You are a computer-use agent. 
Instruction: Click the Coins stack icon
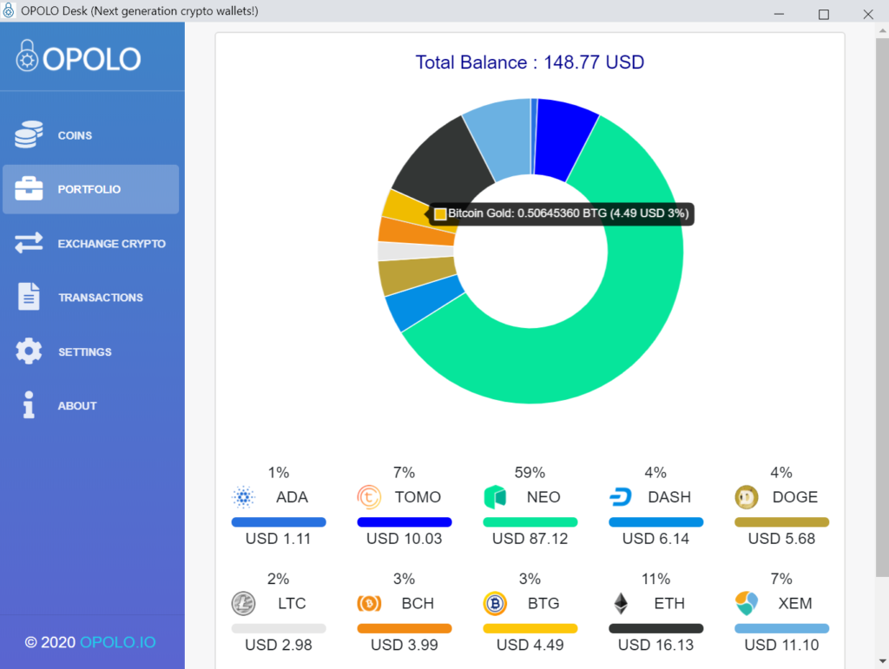point(29,134)
